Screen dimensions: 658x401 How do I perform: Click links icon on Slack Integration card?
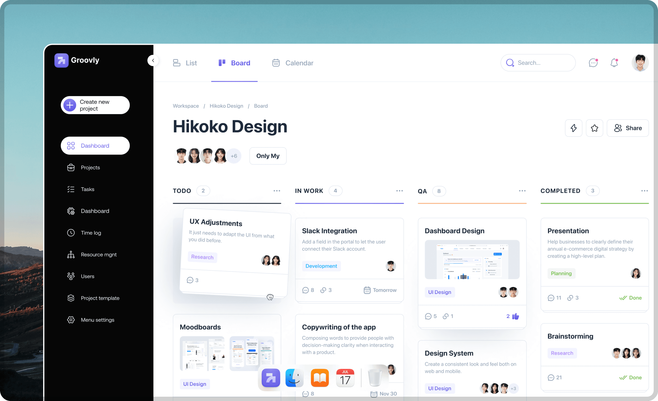pos(323,290)
